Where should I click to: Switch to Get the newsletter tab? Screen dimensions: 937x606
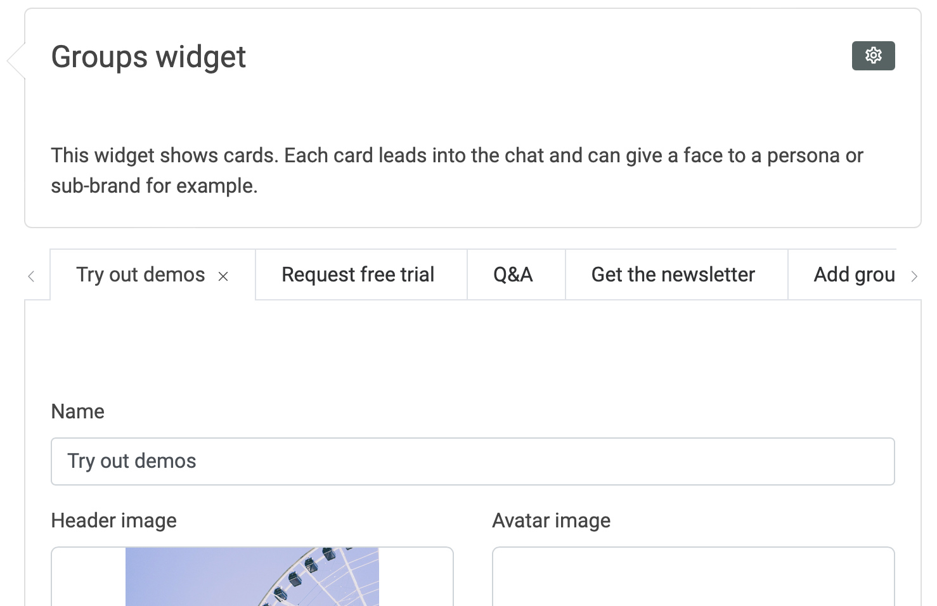pos(673,274)
